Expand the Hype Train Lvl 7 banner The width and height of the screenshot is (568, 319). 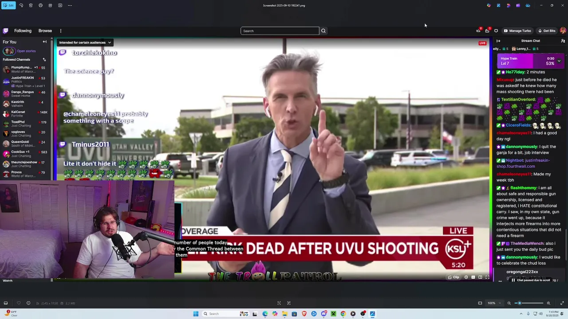pos(559,61)
